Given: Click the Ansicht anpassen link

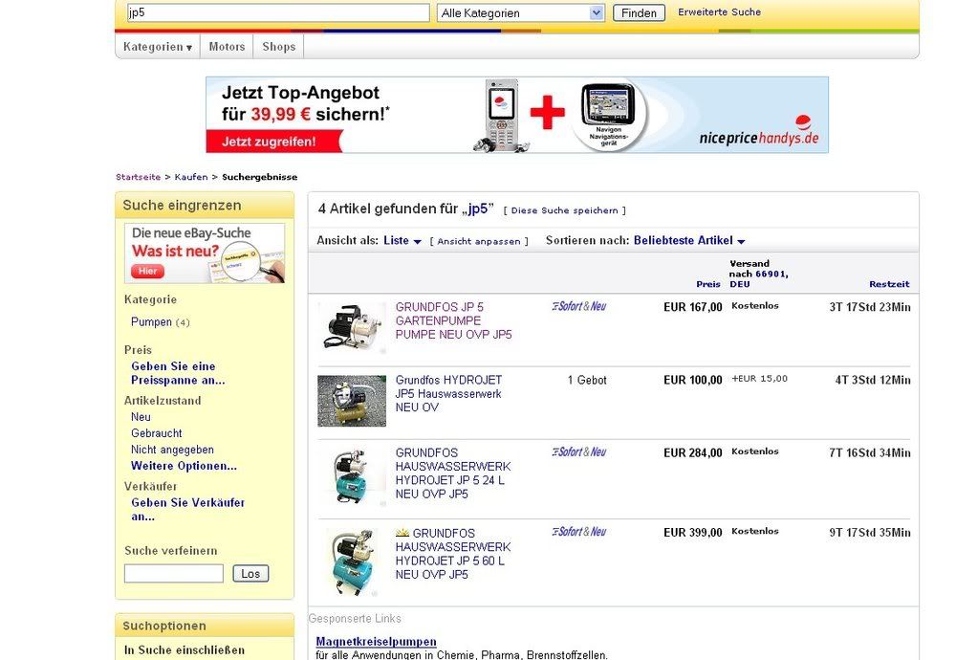Looking at the screenshot, I should [479, 241].
